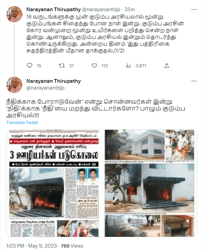The width and height of the screenshot is (206, 252).
Task: Open the three-dot more menu on first tweet
Action: (194, 9)
